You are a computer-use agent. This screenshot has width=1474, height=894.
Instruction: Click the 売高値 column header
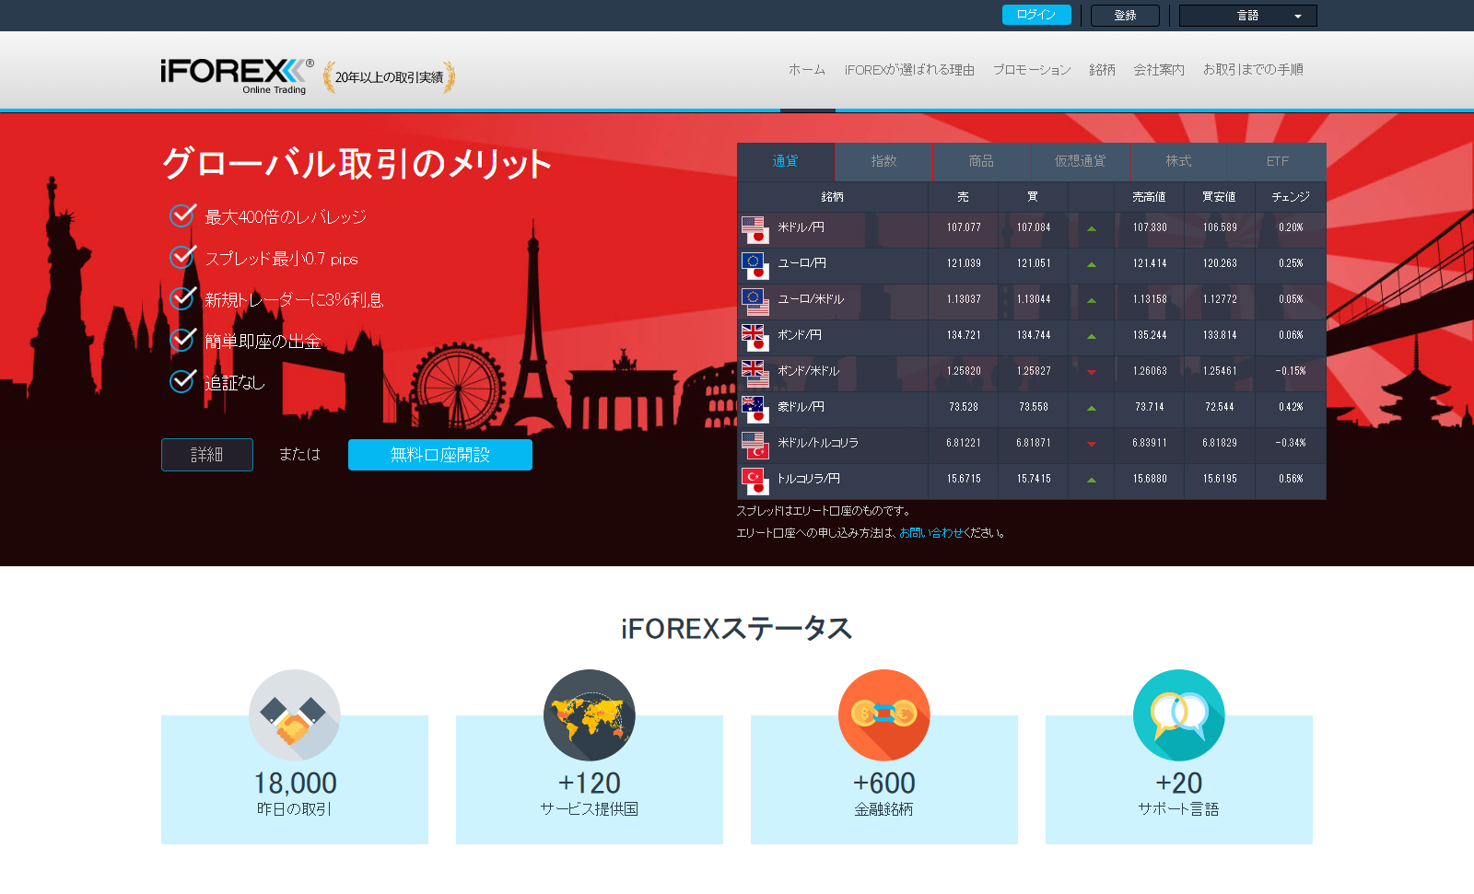point(1150,197)
